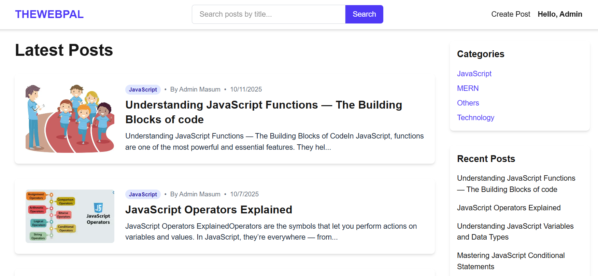The height and width of the screenshot is (276, 598).
Task: Click the Operators post excerpt text
Action: (x=271, y=231)
